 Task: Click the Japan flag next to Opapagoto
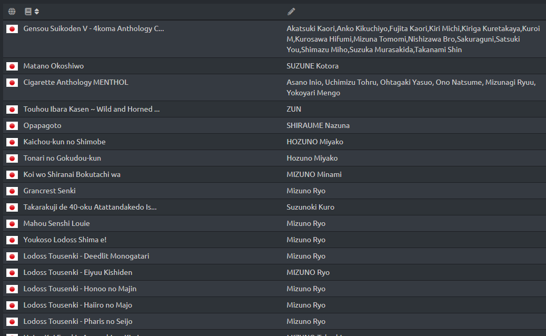coord(12,126)
